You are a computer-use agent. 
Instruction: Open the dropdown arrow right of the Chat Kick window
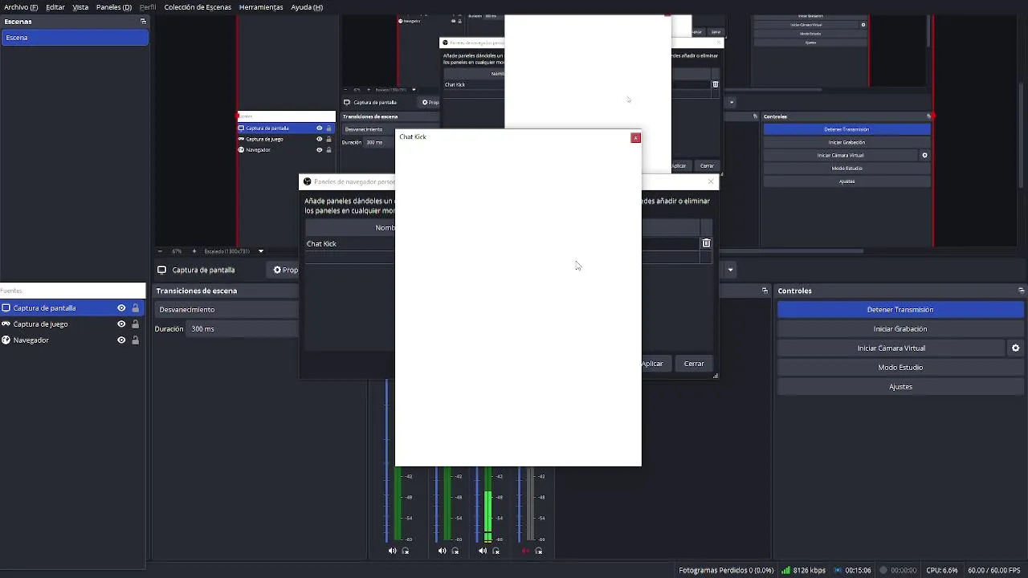pos(730,270)
